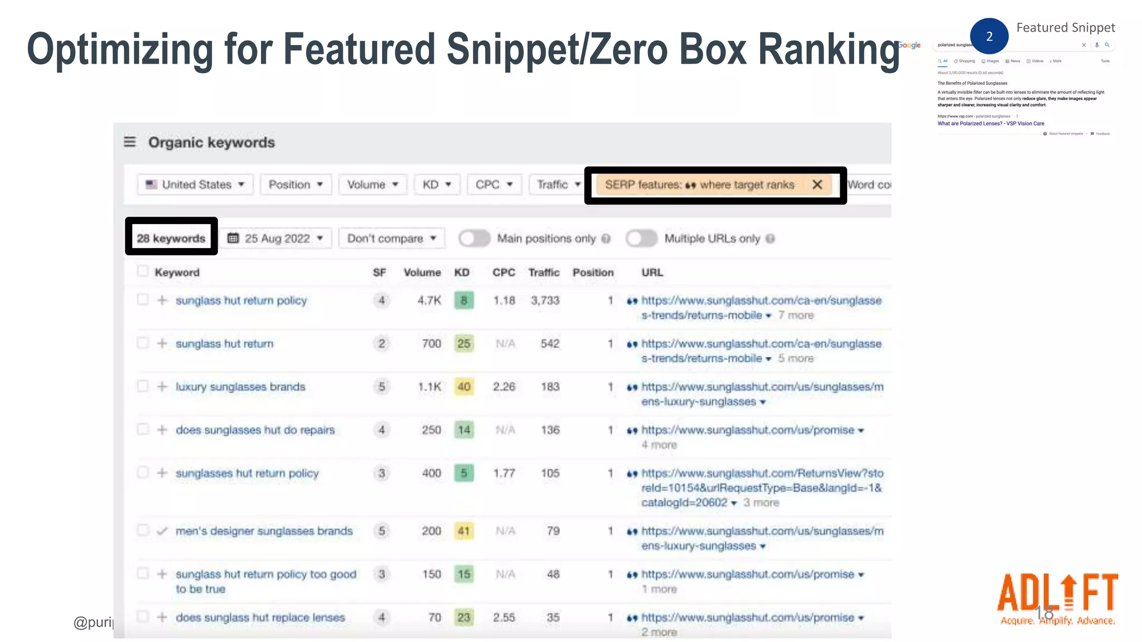This screenshot has width=1142, height=642.
Task: Open the KD filter dropdown
Action: tap(437, 184)
